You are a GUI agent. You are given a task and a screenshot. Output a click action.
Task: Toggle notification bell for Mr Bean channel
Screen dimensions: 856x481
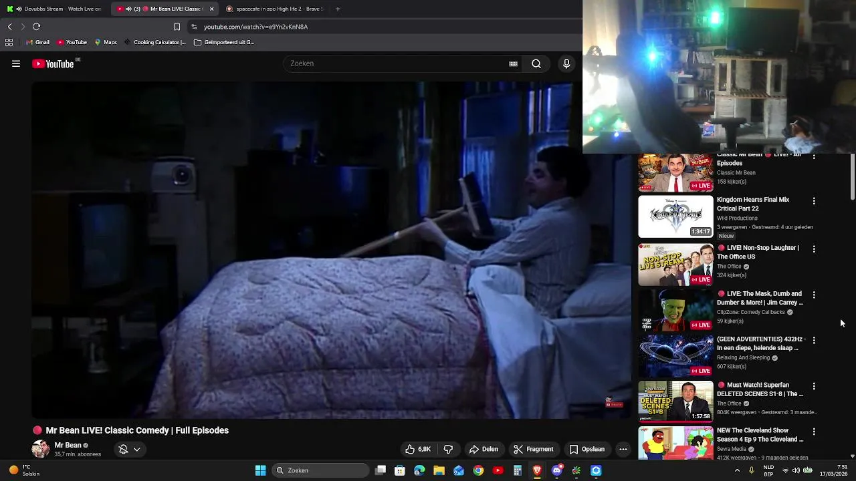pos(123,450)
